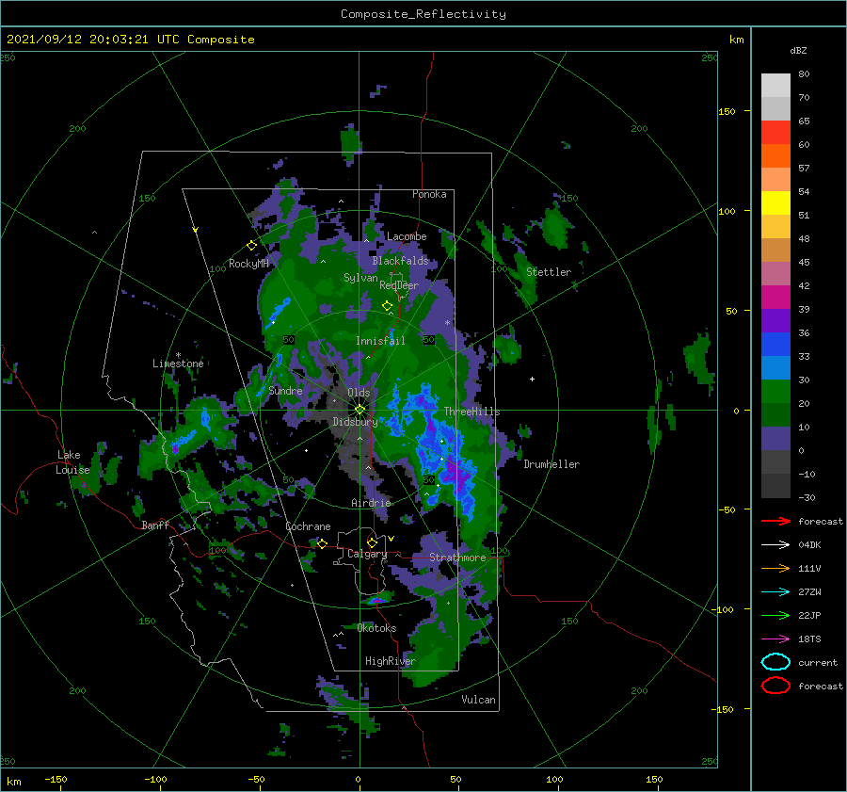
Task: Click the Strathmore label
Action: (457, 558)
